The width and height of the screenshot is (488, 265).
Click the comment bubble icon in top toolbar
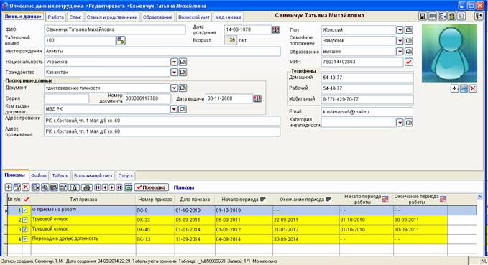pos(432,17)
